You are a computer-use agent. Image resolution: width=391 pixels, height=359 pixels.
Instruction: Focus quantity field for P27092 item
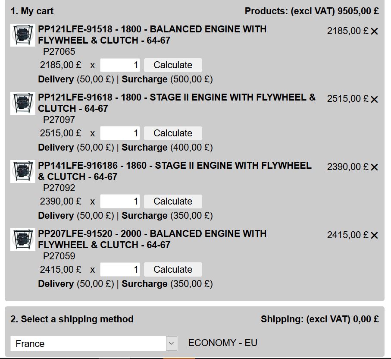coord(120,201)
